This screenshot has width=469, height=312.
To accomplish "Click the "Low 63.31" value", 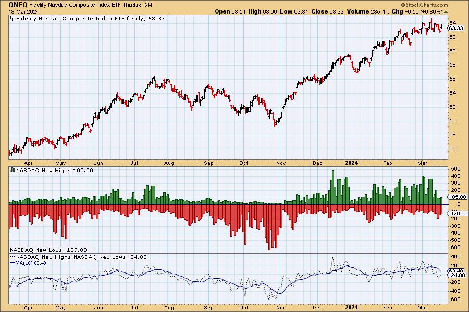I will click(x=294, y=11).
